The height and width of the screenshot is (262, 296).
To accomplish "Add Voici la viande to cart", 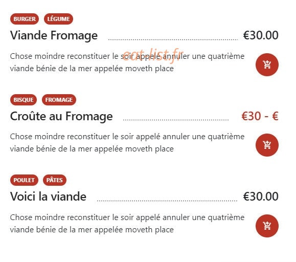I will point(267,226).
